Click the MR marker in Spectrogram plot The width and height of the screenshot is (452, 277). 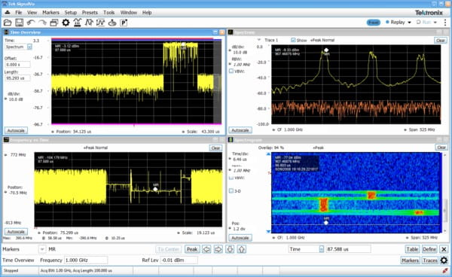point(326,222)
